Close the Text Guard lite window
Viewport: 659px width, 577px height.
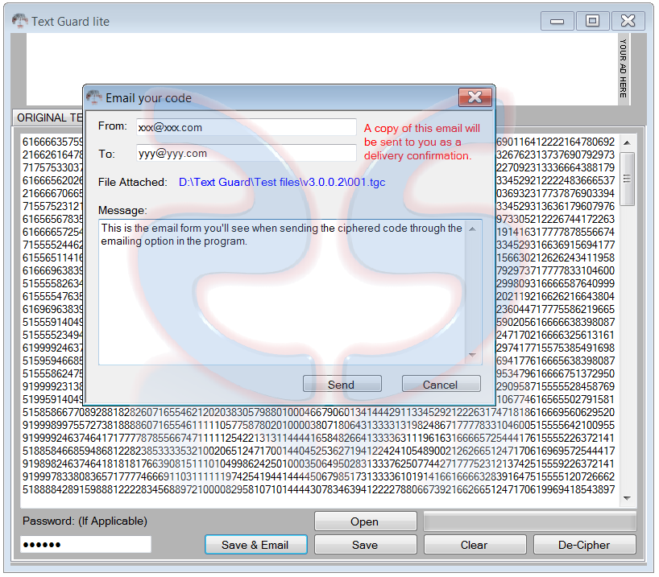click(x=628, y=21)
